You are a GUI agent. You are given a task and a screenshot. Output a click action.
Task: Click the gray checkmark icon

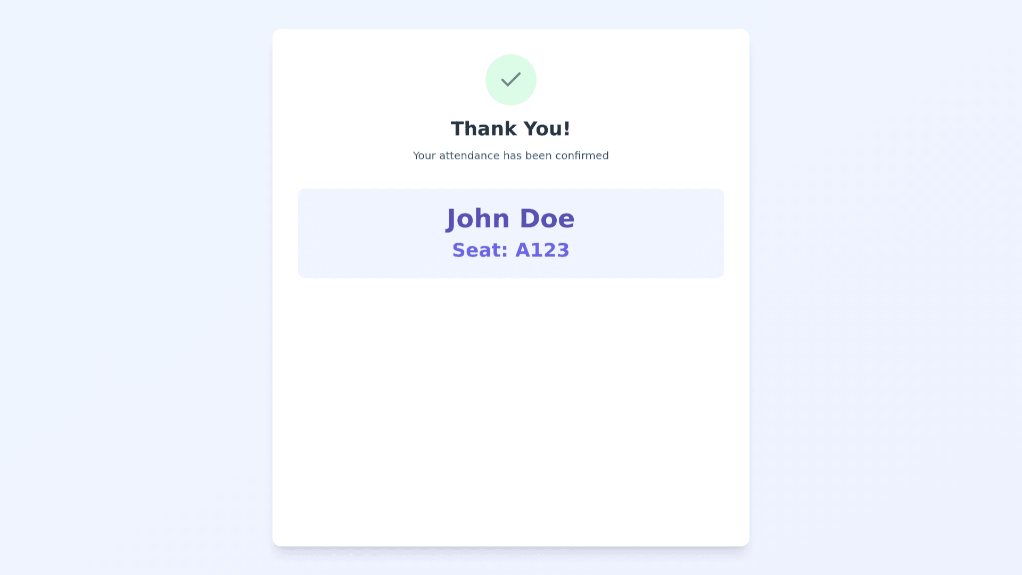[511, 80]
